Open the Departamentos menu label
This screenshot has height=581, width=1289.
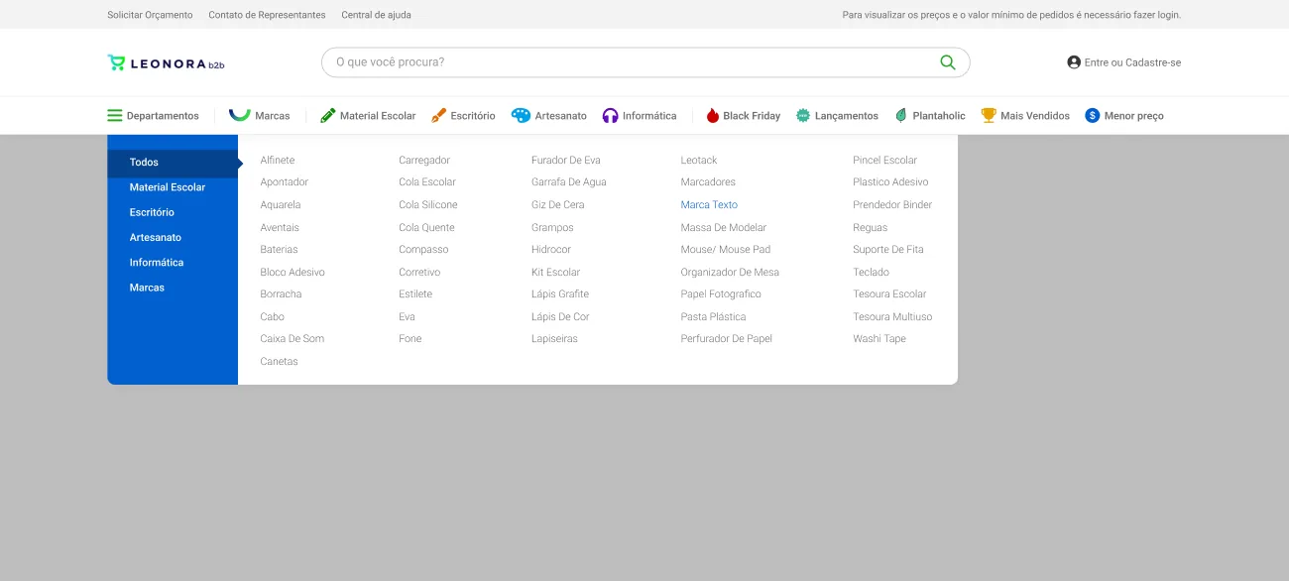click(x=163, y=116)
